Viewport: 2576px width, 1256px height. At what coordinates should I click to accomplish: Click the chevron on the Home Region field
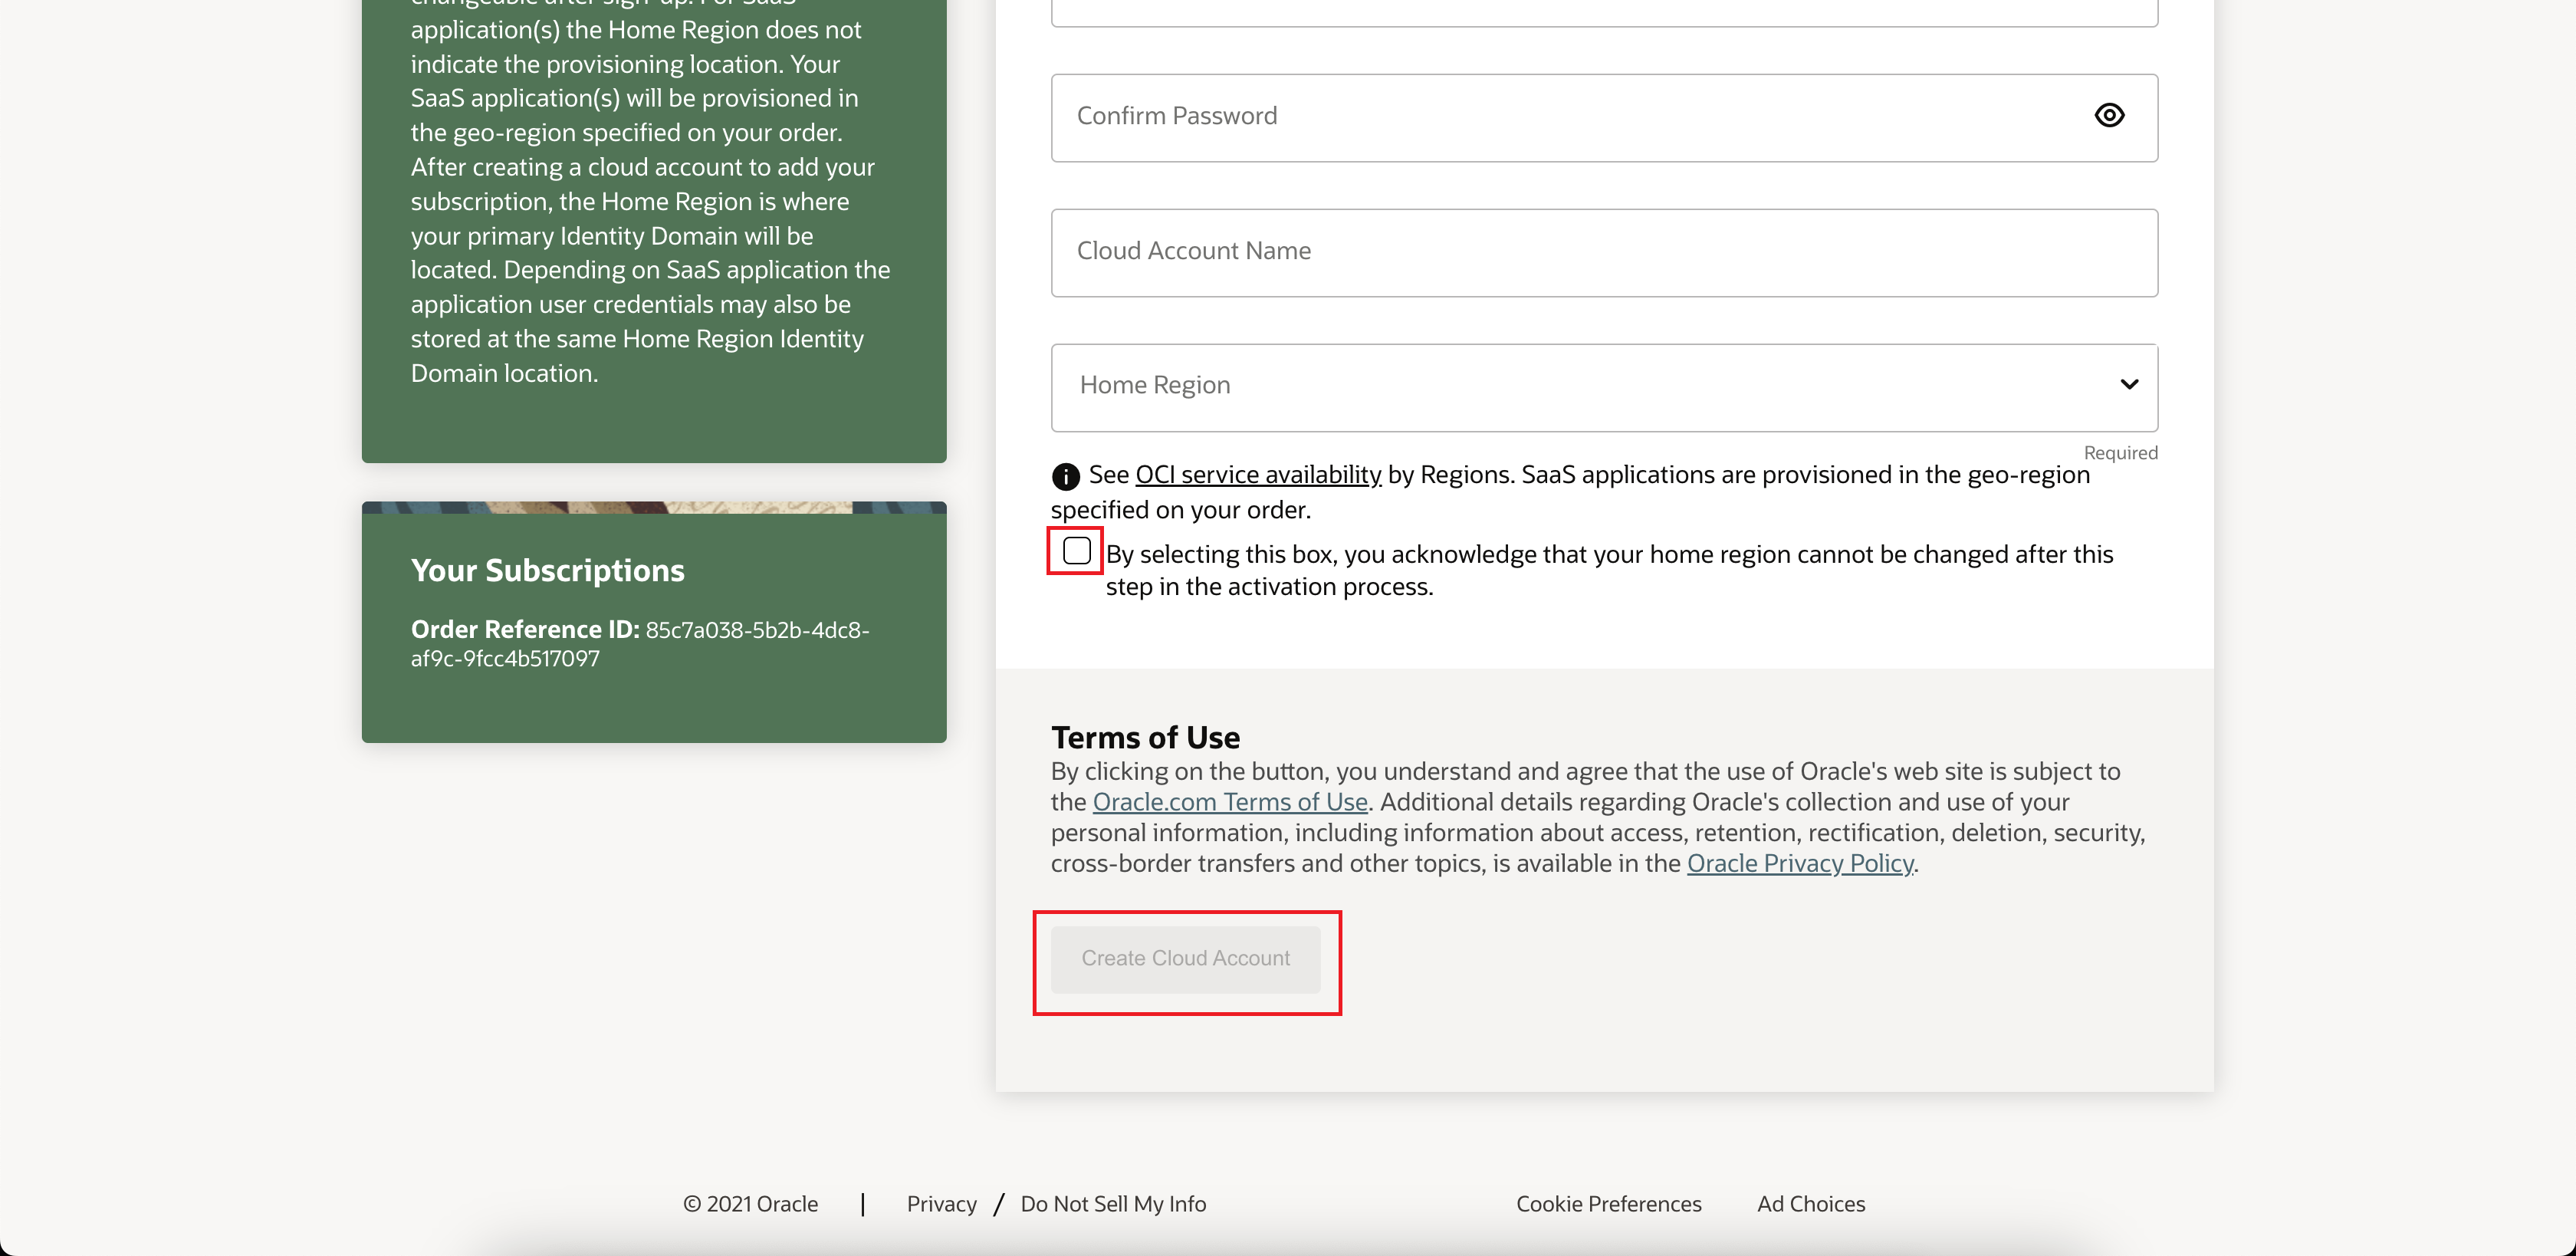click(2129, 385)
